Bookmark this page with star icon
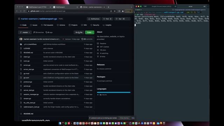 [114, 11]
